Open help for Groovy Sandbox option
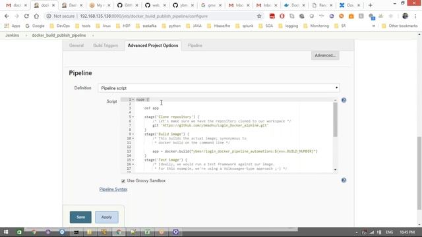The image size is (422, 237). click(x=344, y=180)
